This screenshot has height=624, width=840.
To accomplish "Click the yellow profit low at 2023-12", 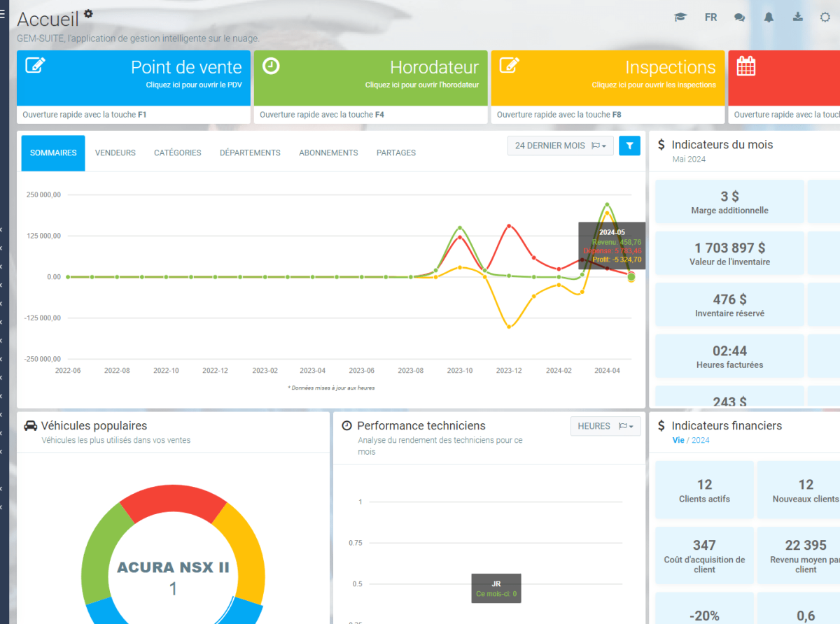I will pos(509,327).
